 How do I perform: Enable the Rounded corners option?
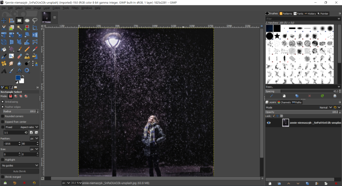click(3, 116)
